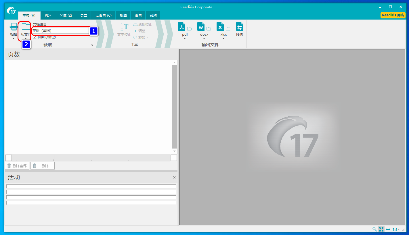The height and width of the screenshot is (235, 409).
Task: Click the zoom-out minus button under Pages
Action: 9,158
